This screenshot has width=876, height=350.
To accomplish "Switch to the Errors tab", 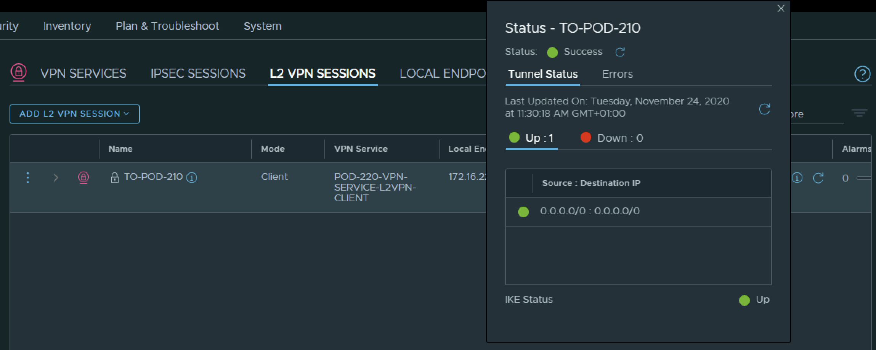I will click(x=617, y=74).
